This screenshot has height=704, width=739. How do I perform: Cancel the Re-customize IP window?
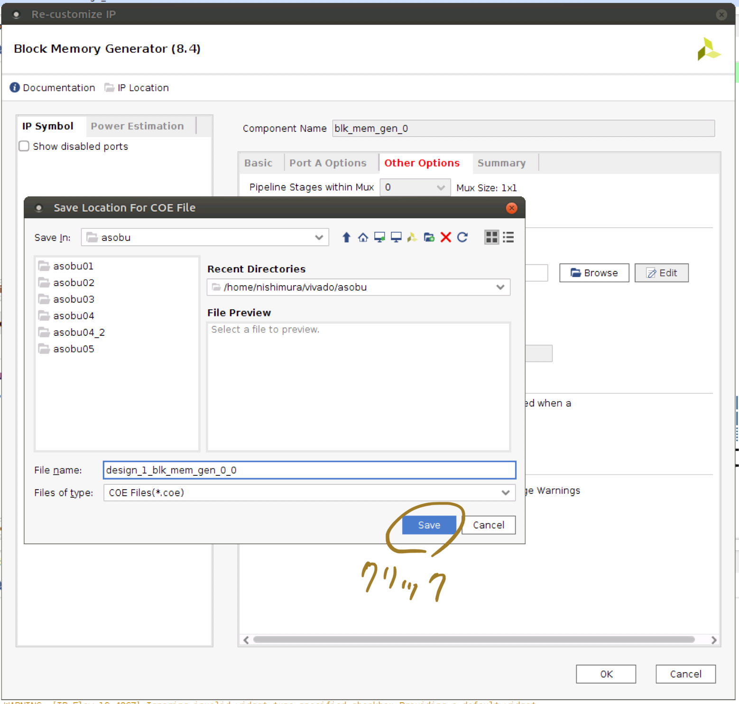pos(686,674)
